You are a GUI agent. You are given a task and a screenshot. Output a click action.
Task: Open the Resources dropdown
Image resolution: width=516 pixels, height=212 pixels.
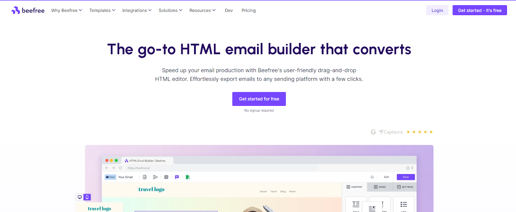pyautogui.click(x=202, y=10)
